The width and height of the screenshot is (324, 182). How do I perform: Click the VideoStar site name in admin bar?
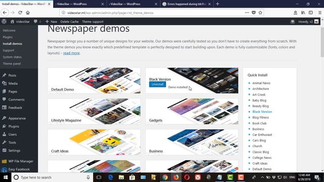point(20,21)
